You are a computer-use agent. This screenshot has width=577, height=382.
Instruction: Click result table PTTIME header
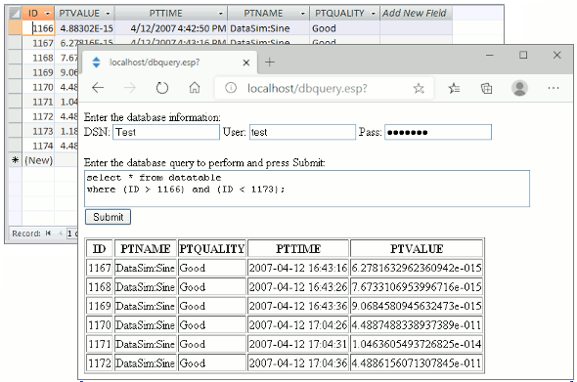tap(298, 248)
